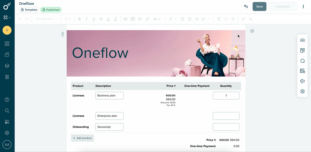Open the marketplace extensions icon in the sidebar
This screenshot has height=152, width=311.
pyautogui.click(x=7, y=122)
